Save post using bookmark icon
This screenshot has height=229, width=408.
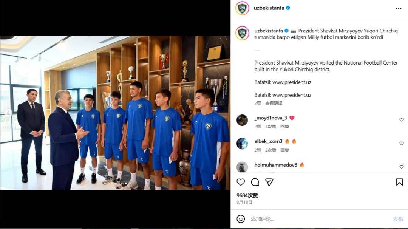[x=399, y=182]
